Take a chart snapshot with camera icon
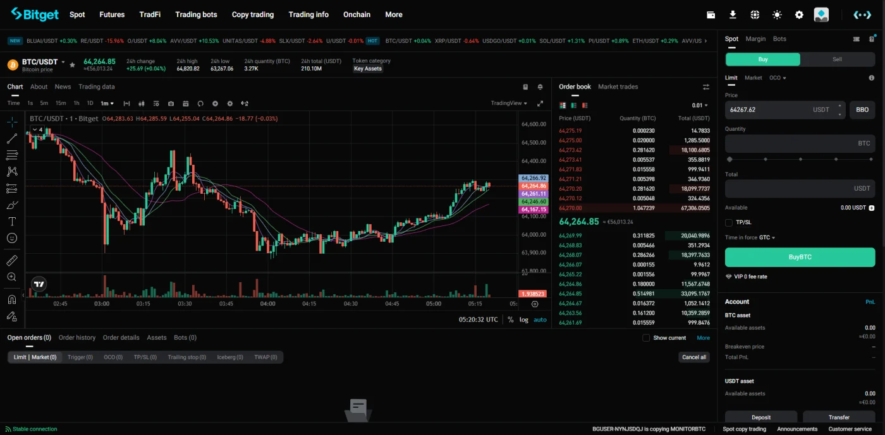Image resolution: width=885 pixels, height=435 pixels. (x=171, y=104)
